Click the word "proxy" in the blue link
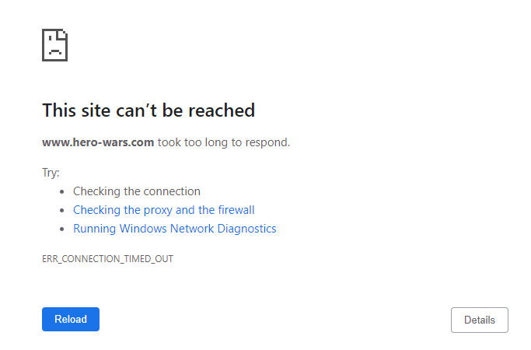 158,211
